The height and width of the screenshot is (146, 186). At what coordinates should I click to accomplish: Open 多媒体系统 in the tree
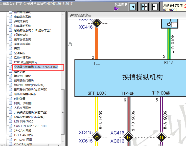[21, 21]
